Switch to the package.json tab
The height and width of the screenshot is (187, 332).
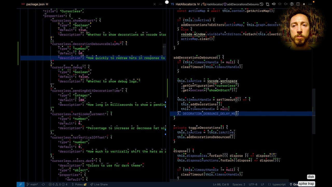click(x=36, y=4)
